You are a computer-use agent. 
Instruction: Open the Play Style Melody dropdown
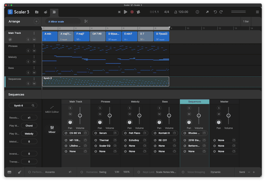coord(29,134)
